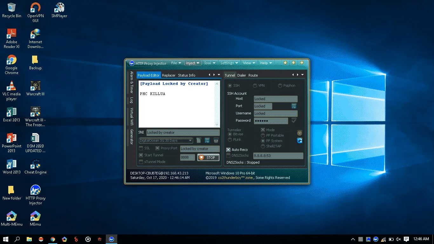Expand tab list arrow after Route tab
The image size is (434, 244).
click(302, 75)
